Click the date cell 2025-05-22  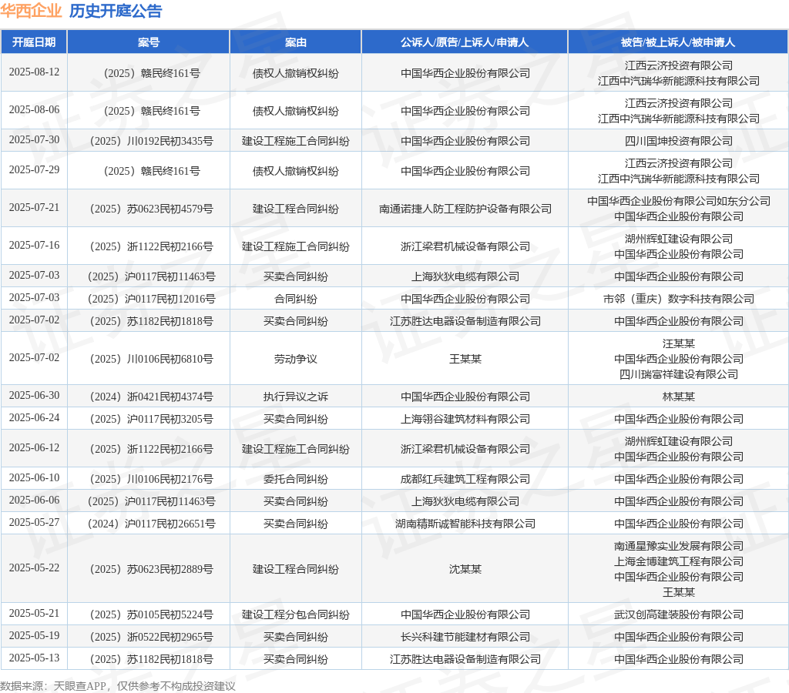pyautogui.click(x=34, y=568)
